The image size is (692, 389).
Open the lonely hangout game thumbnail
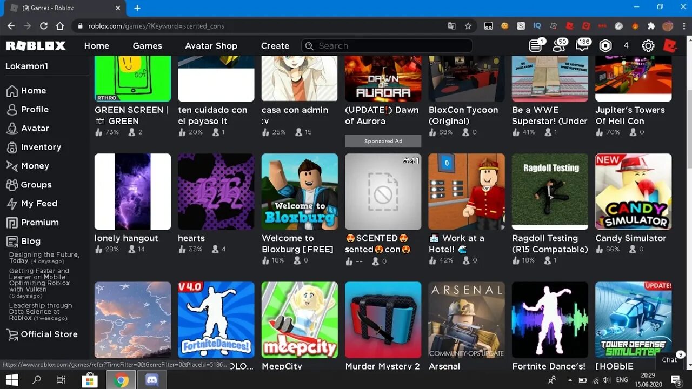[132, 192]
